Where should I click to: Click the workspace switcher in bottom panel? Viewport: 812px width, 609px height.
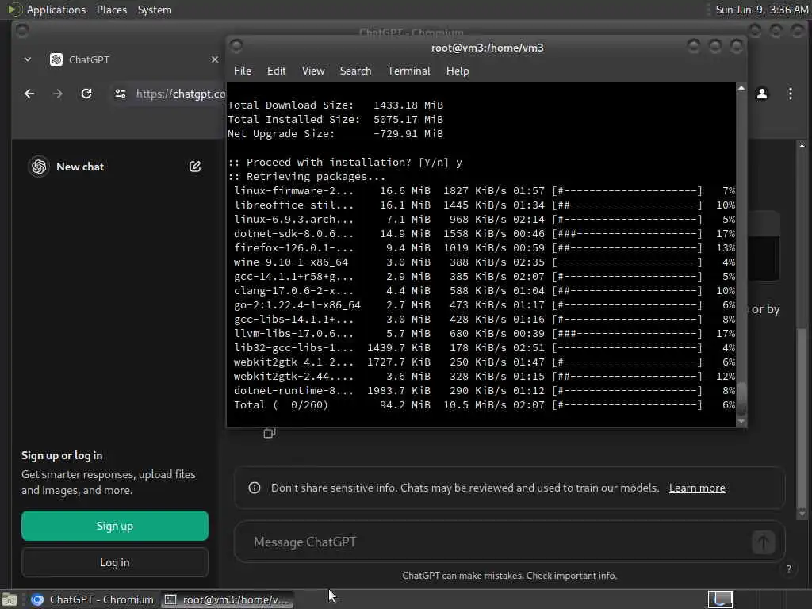(720, 599)
